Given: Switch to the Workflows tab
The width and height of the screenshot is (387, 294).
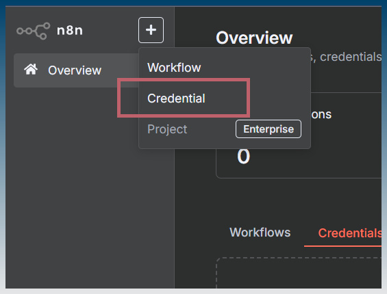Looking at the screenshot, I should (260, 232).
